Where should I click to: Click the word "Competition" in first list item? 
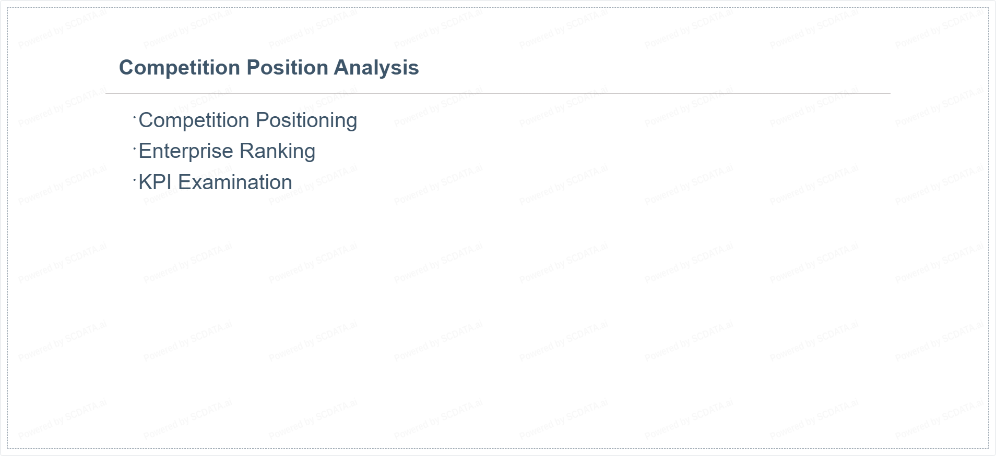pyautogui.click(x=194, y=120)
